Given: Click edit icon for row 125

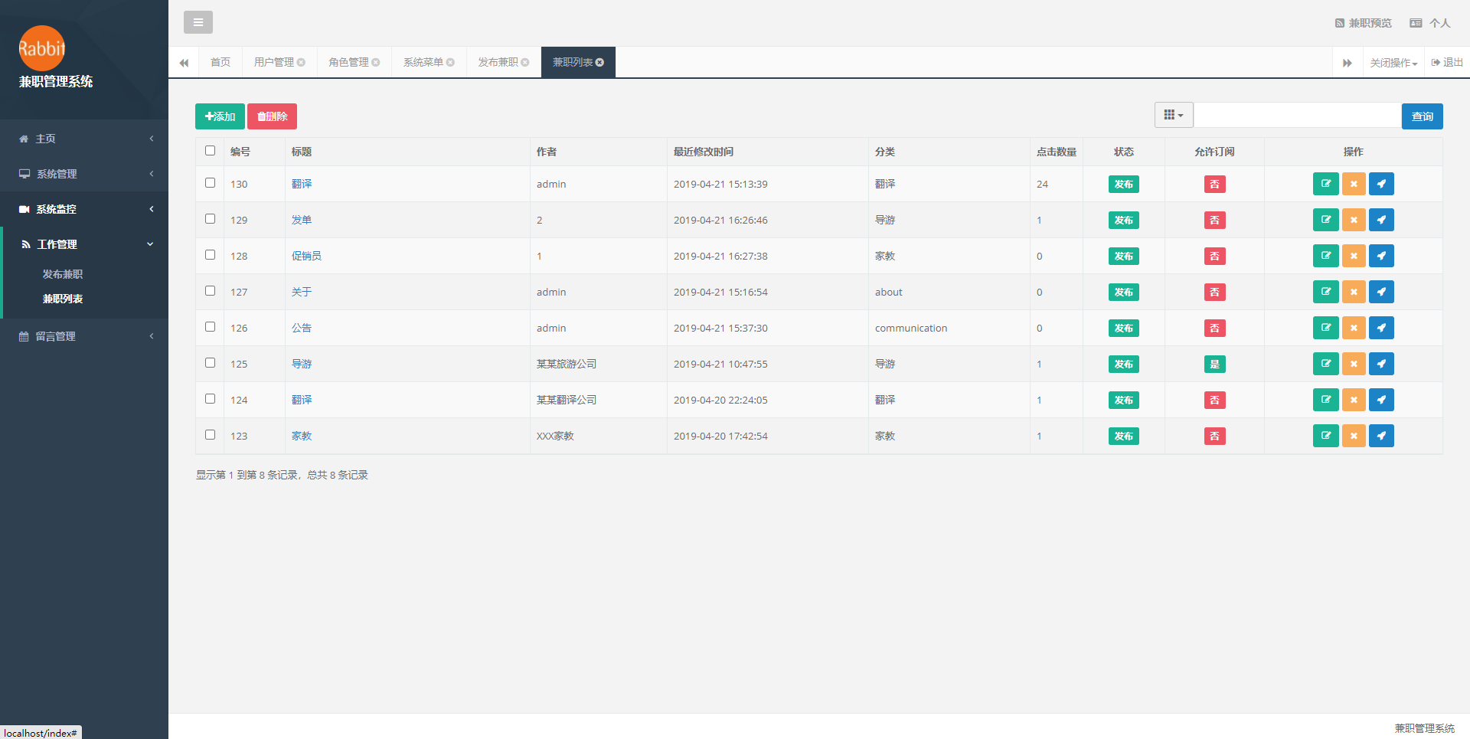Looking at the screenshot, I should (1325, 364).
